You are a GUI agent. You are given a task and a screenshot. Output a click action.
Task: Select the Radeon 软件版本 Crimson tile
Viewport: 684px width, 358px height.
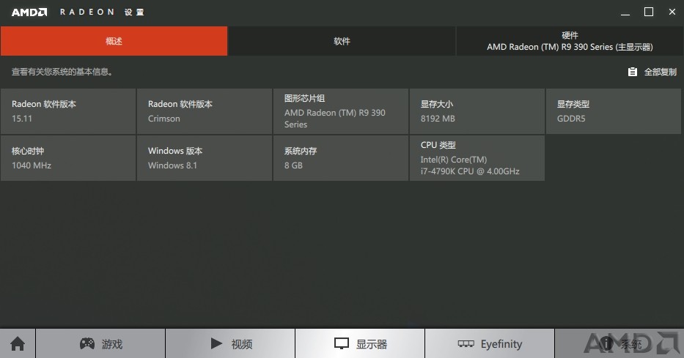204,111
